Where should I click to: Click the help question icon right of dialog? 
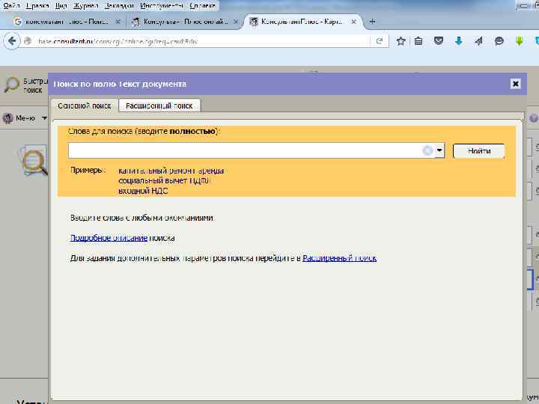click(533, 118)
